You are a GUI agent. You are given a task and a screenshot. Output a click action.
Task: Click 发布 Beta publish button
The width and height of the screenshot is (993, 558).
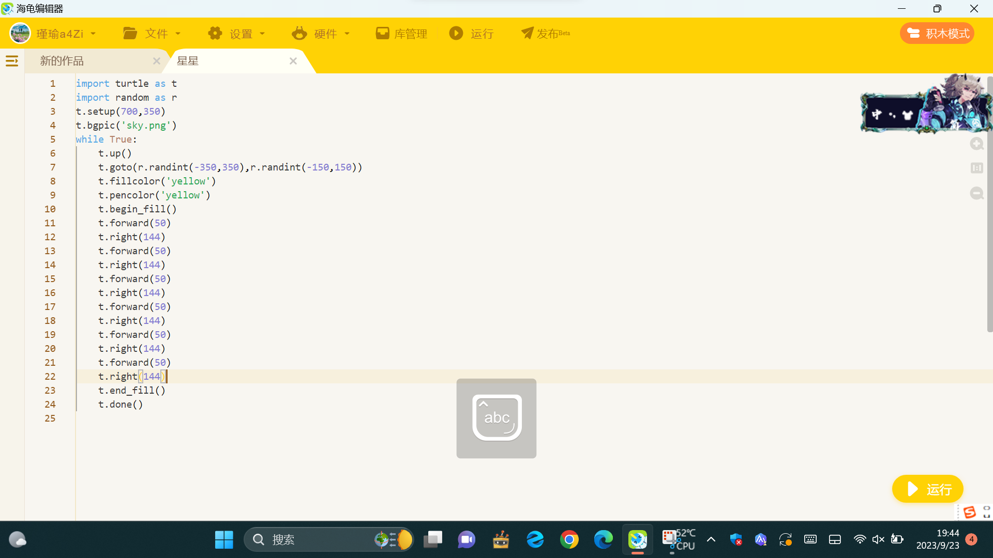tap(546, 34)
